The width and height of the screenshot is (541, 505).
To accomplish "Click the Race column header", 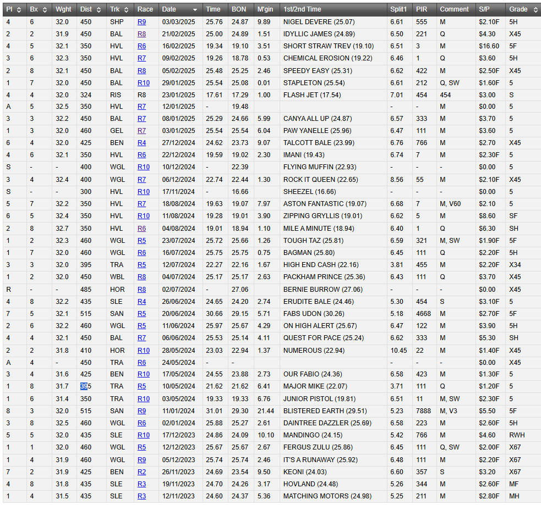I will coord(146,9).
